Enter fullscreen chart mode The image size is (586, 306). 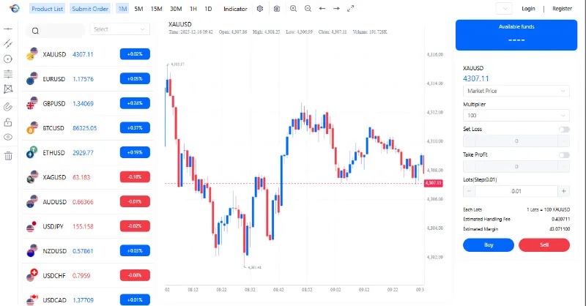coord(351,9)
